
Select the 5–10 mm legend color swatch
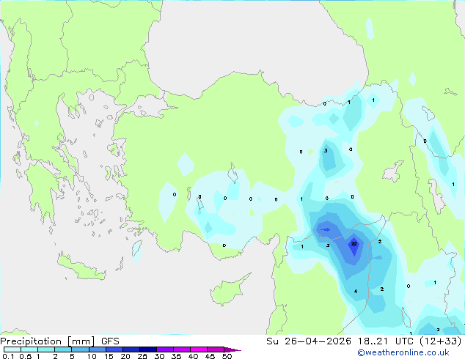80,349
